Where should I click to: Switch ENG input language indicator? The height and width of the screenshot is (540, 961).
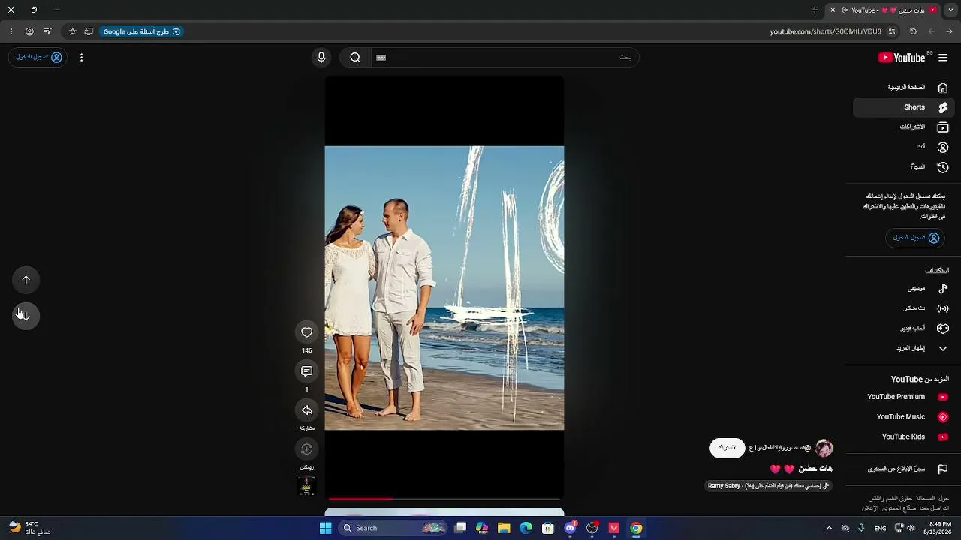pos(880,528)
